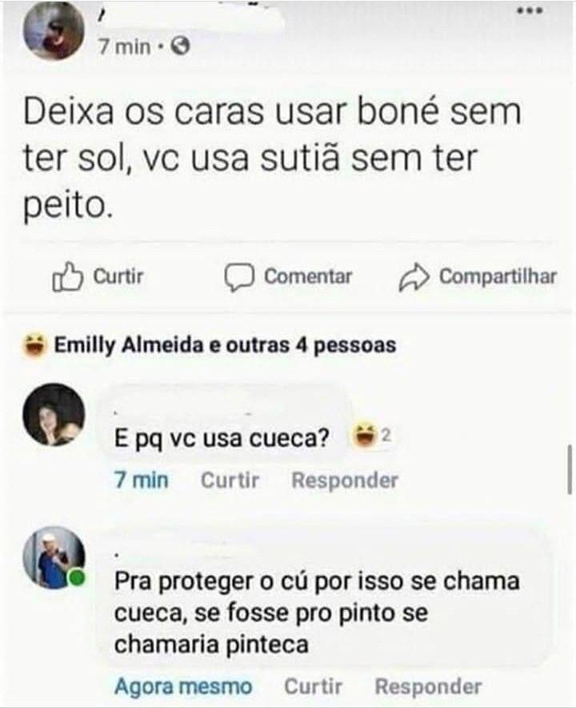The width and height of the screenshot is (576, 708).
Task: Click the thumbs-up Curtir icon on post
Action: click(x=67, y=277)
